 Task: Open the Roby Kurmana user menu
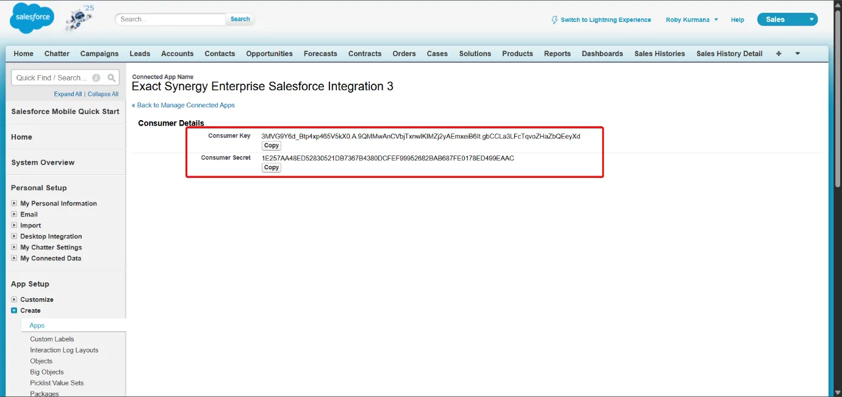click(x=692, y=20)
